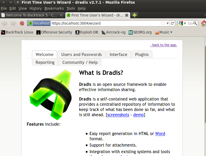
Task: Open the demo link
Action: pyautogui.click(x=138, y=115)
